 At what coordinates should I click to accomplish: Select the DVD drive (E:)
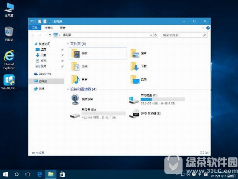pyautogui.click(x=145, y=114)
